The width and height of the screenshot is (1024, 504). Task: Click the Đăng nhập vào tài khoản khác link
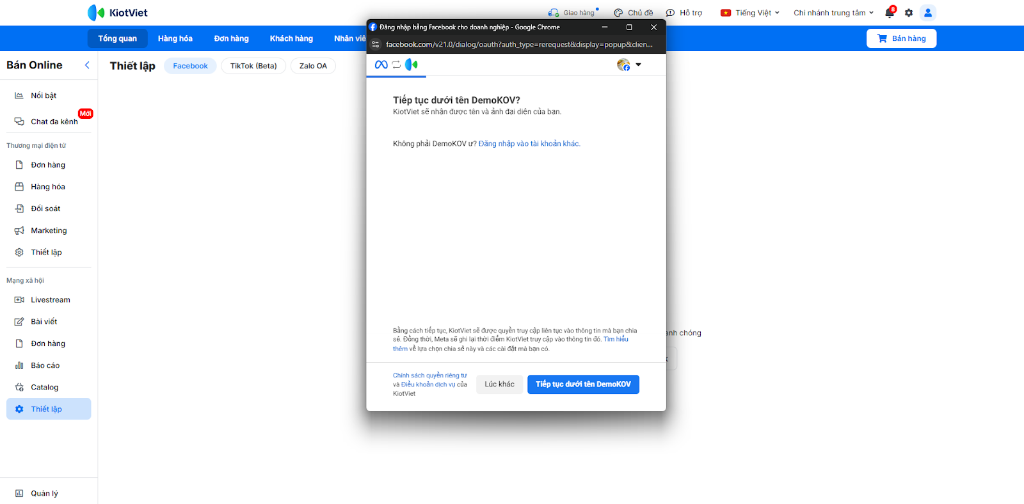(529, 144)
